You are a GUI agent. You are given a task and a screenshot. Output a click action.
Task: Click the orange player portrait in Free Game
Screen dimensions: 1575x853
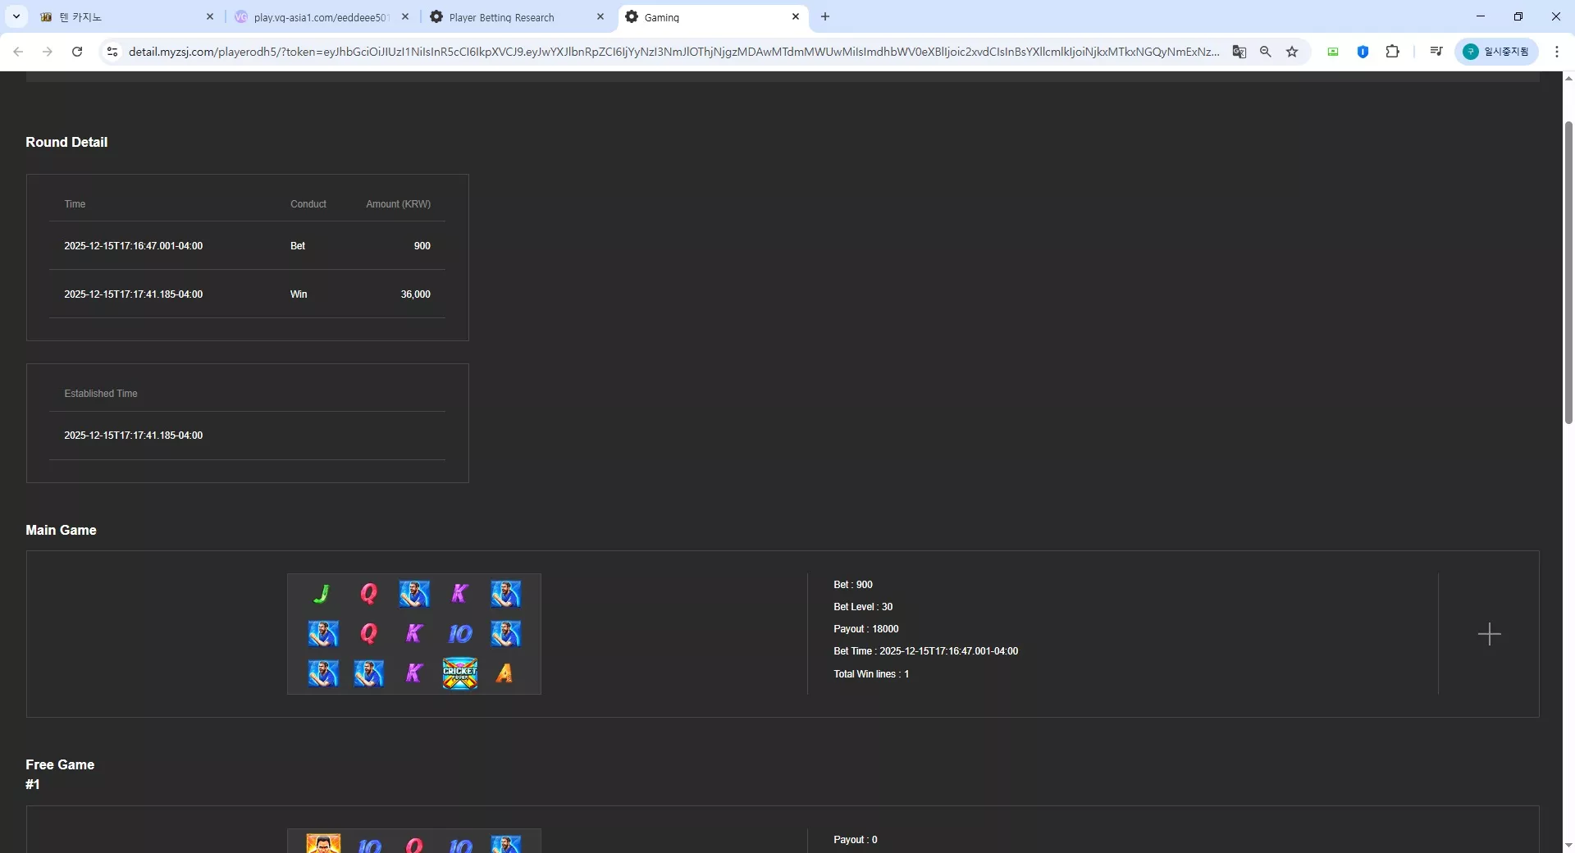323,844
